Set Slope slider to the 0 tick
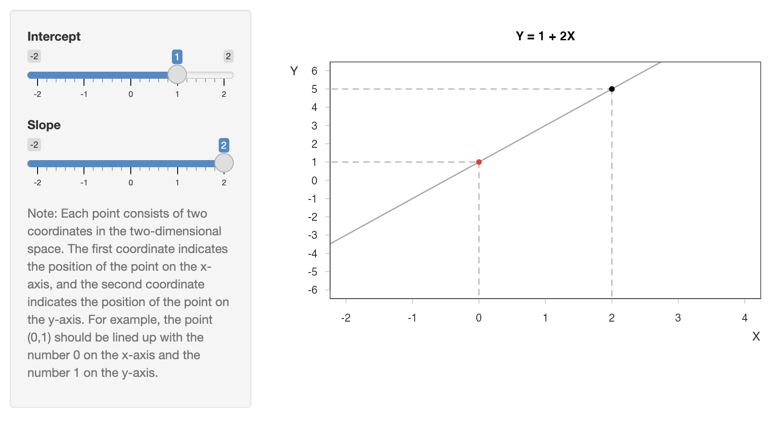Screen dimensions: 783x422 pyautogui.click(x=131, y=164)
